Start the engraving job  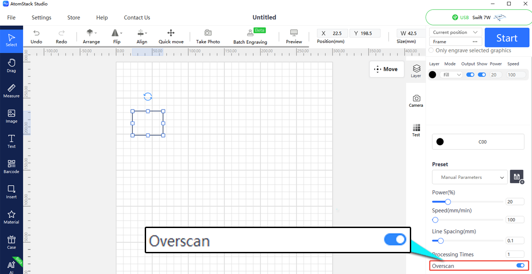[507, 38]
